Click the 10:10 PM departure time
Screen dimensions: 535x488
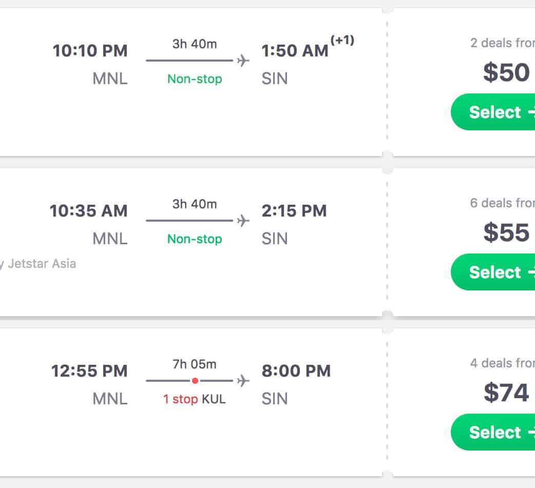(90, 51)
